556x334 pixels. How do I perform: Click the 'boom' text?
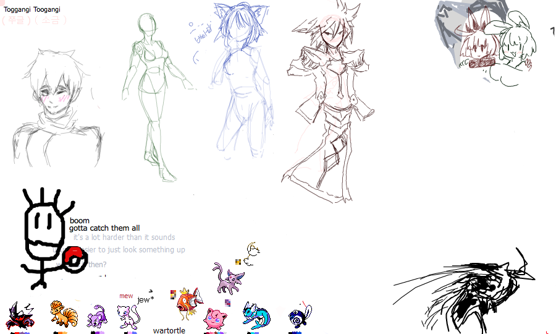(80, 220)
